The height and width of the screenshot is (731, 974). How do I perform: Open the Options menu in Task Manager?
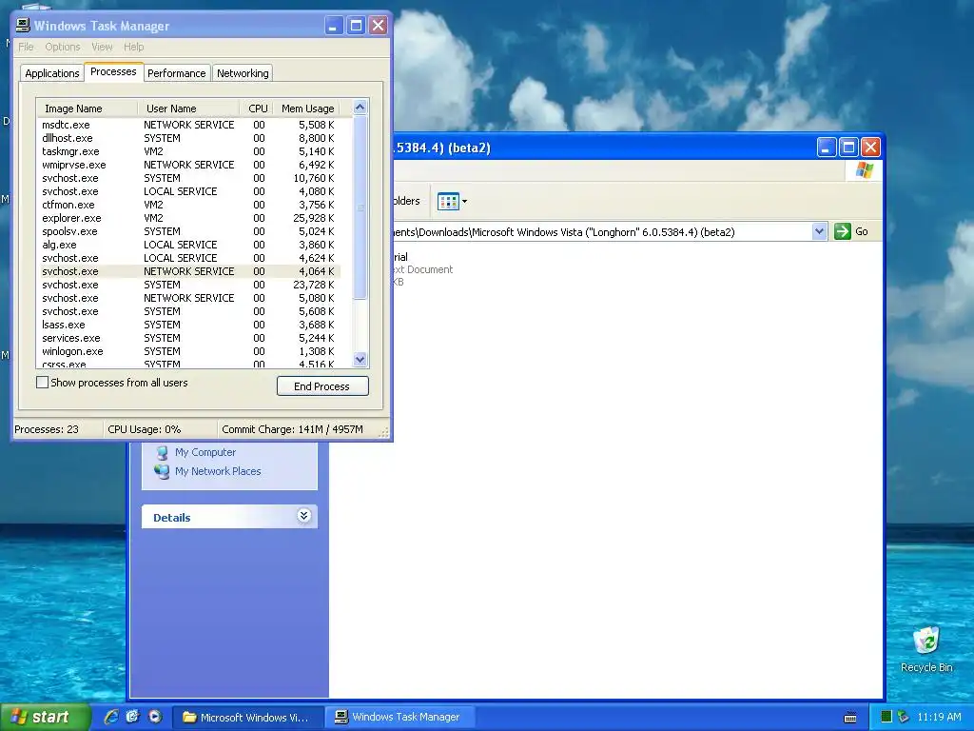[62, 47]
